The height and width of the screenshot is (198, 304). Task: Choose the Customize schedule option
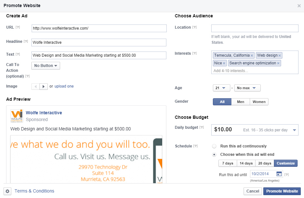click(x=286, y=163)
